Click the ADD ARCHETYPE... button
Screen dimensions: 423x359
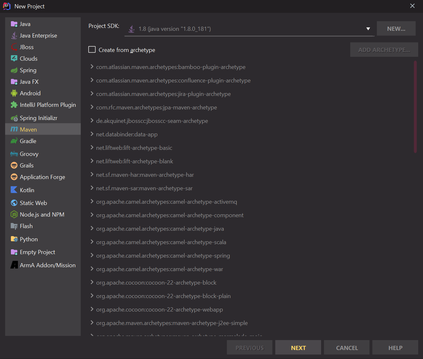pyautogui.click(x=384, y=50)
